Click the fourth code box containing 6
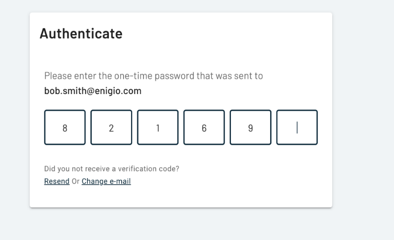394x240 pixels. pos(204,127)
